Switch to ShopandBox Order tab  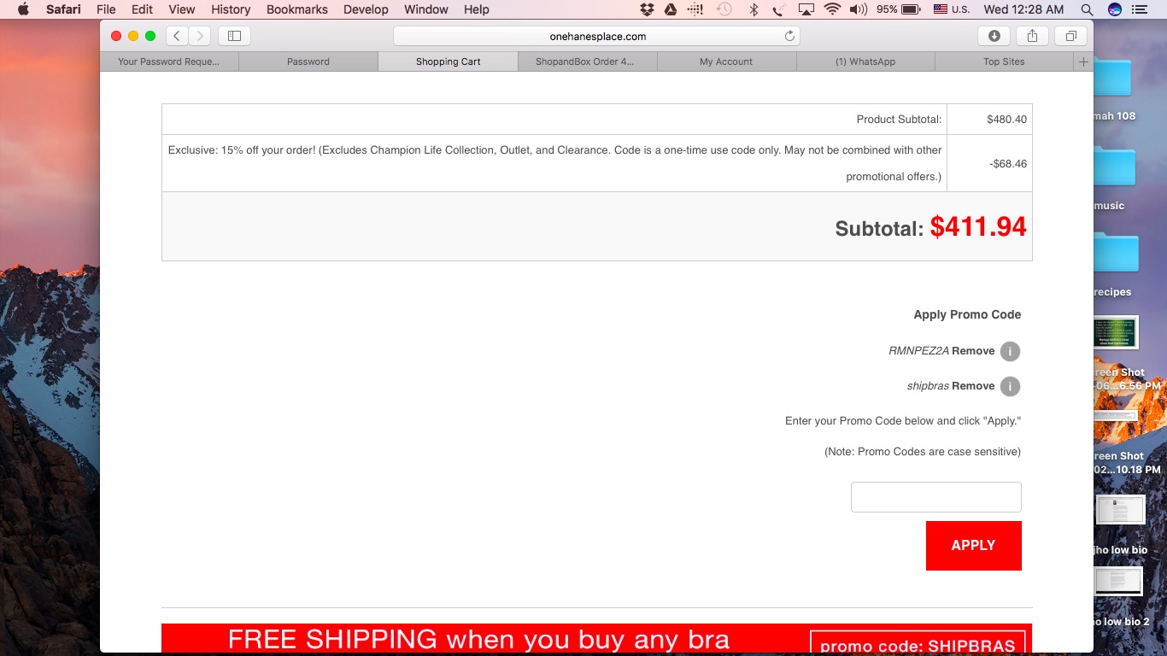point(587,61)
